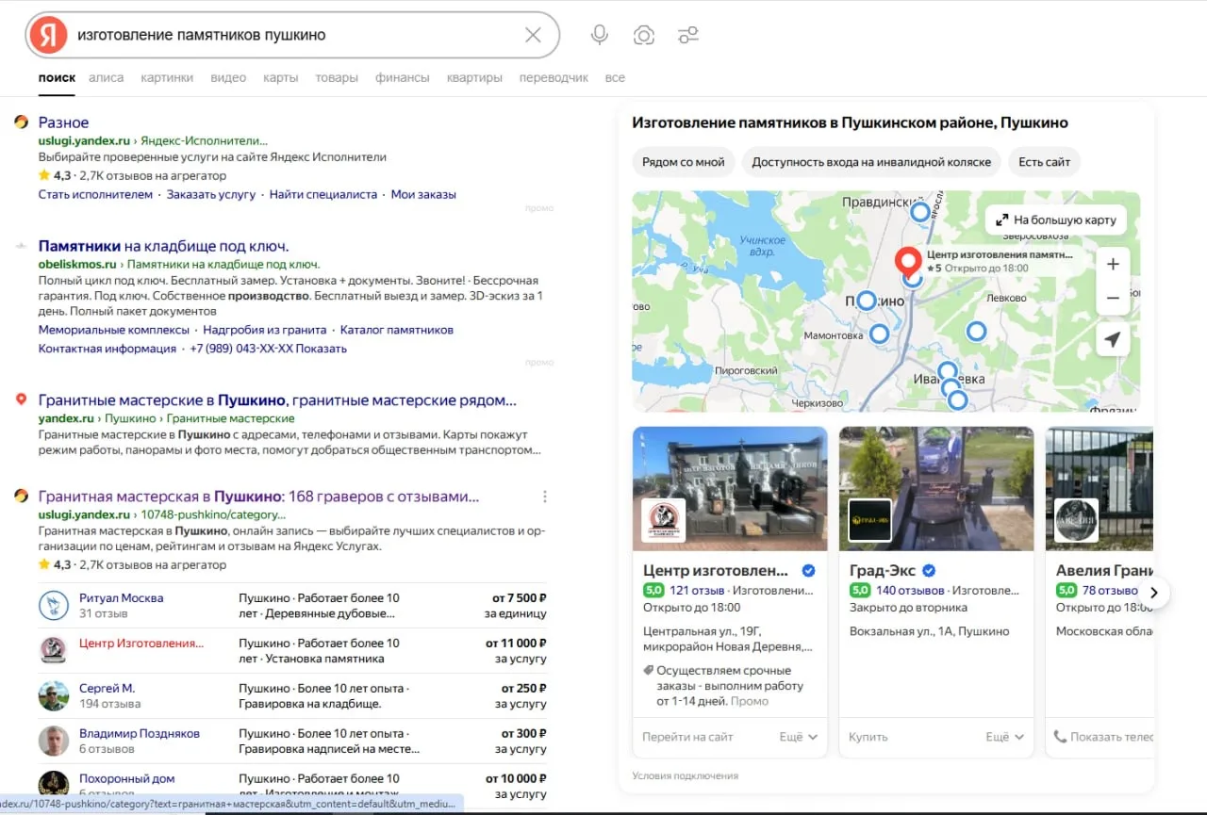Switch to the 'финансы' tab
This screenshot has width=1207, height=815.
tap(403, 77)
